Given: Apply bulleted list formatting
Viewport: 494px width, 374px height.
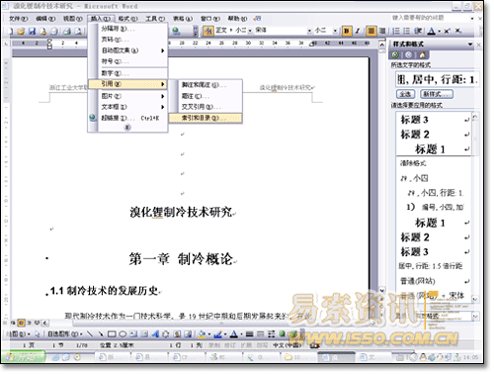Looking at the screenshot, I should [x=407, y=31].
